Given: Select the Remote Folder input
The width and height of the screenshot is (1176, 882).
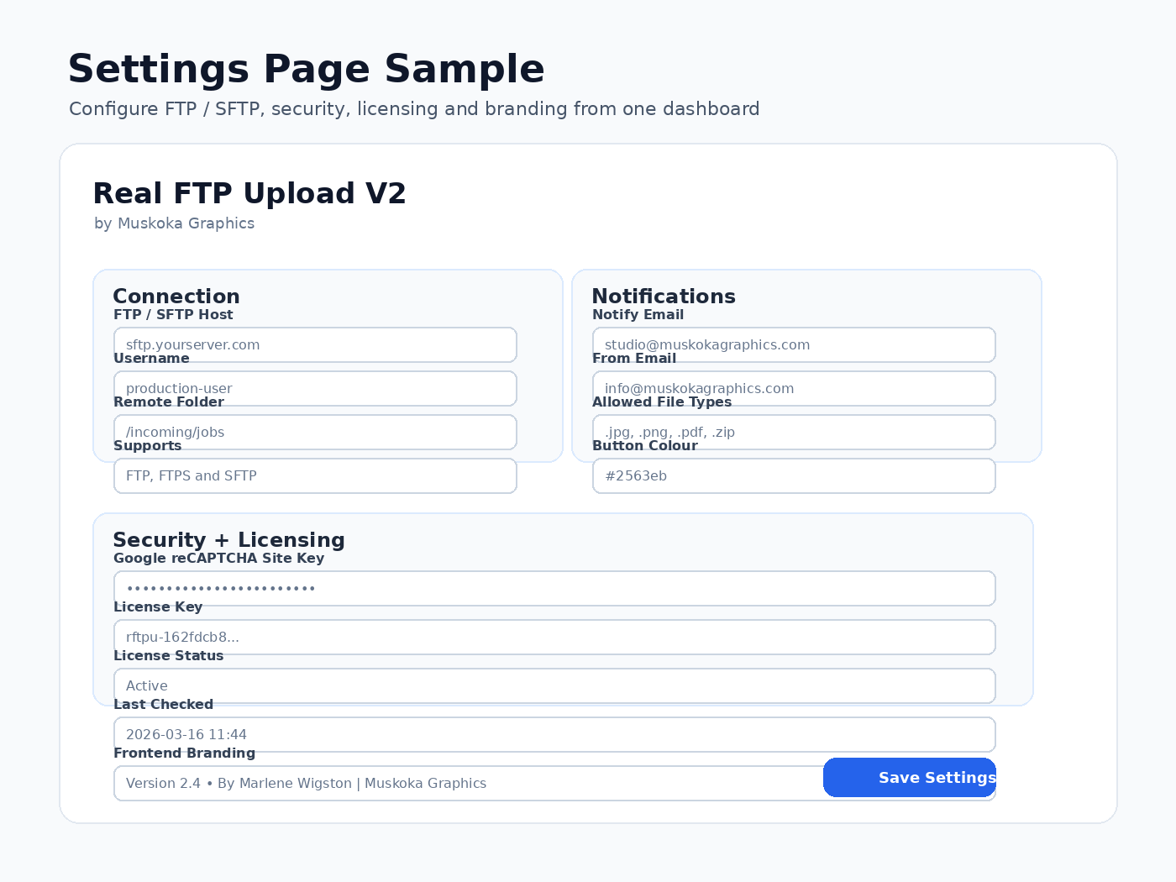Looking at the screenshot, I should [315, 433].
